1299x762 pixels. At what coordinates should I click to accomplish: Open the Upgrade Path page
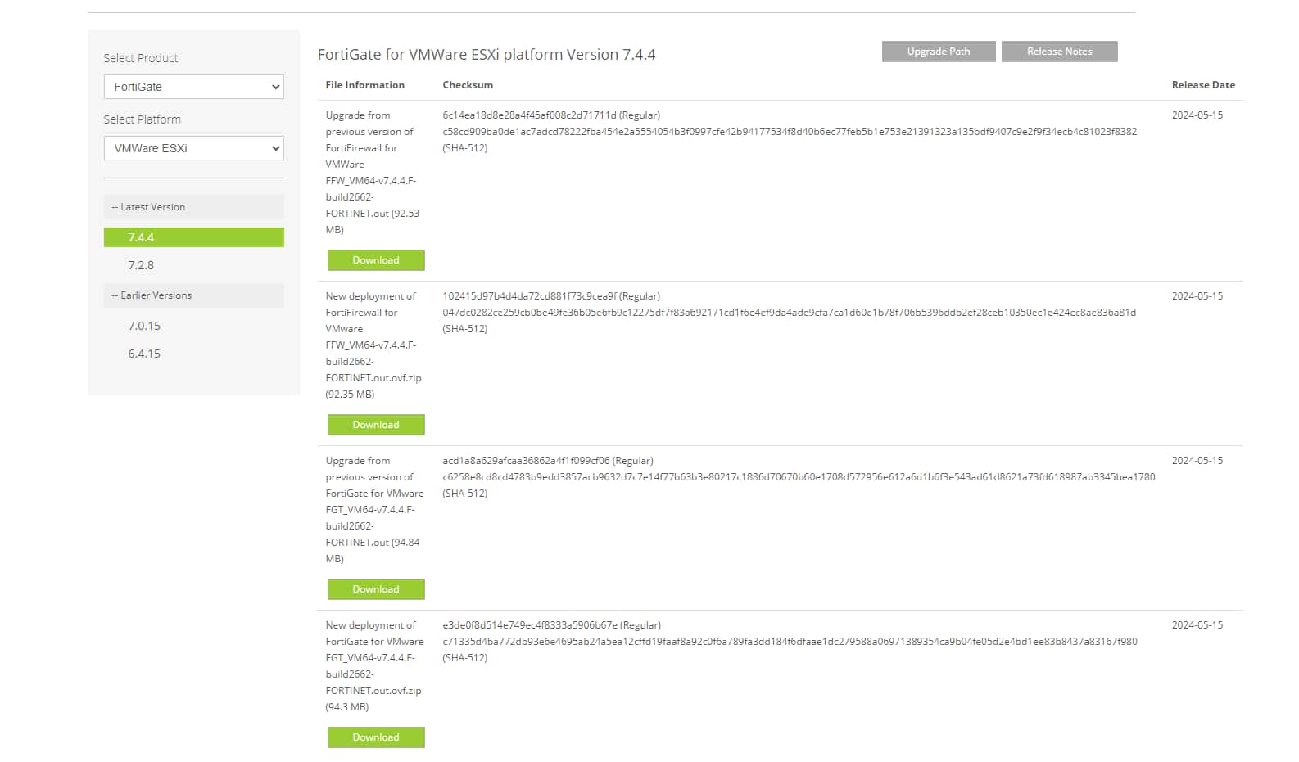(x=938, y=52)
